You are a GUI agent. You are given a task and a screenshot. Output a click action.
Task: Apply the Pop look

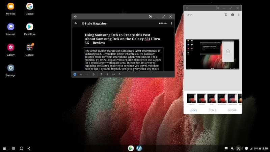pyautogui.click(x=212, y=100)
